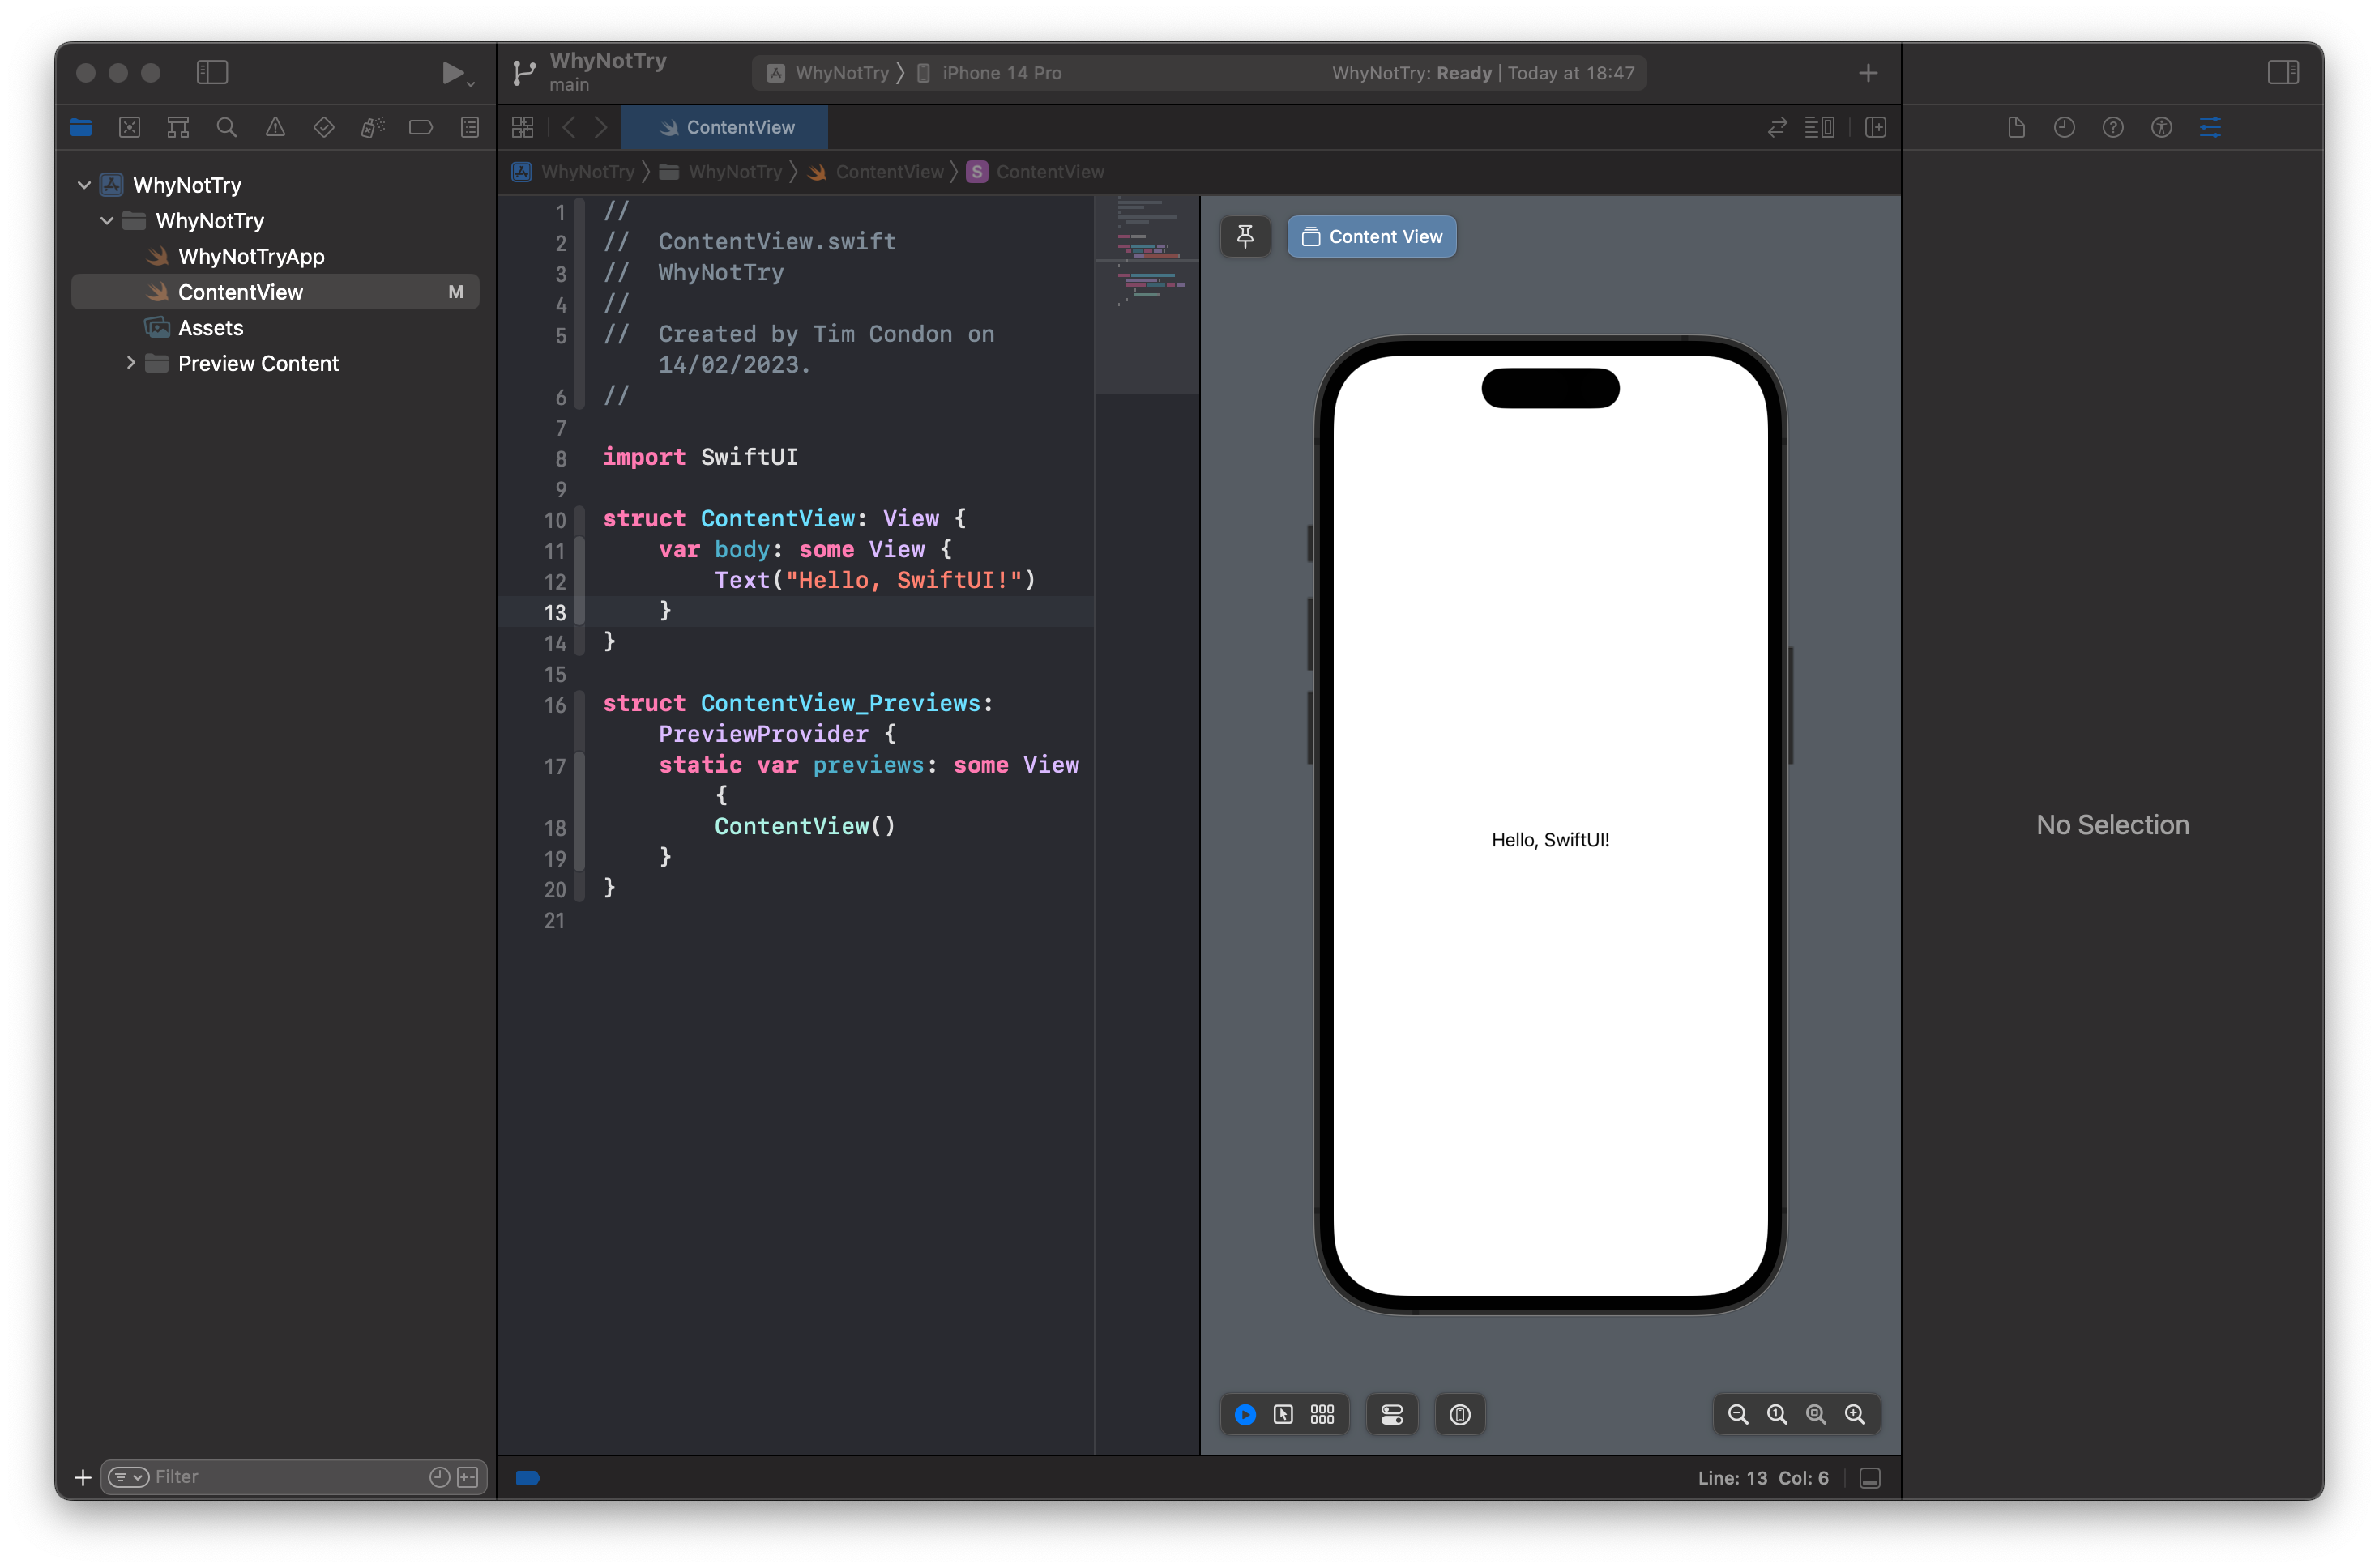Open the Report navigator
Screen dimensions: 2379x1568
tap(469, 127)
